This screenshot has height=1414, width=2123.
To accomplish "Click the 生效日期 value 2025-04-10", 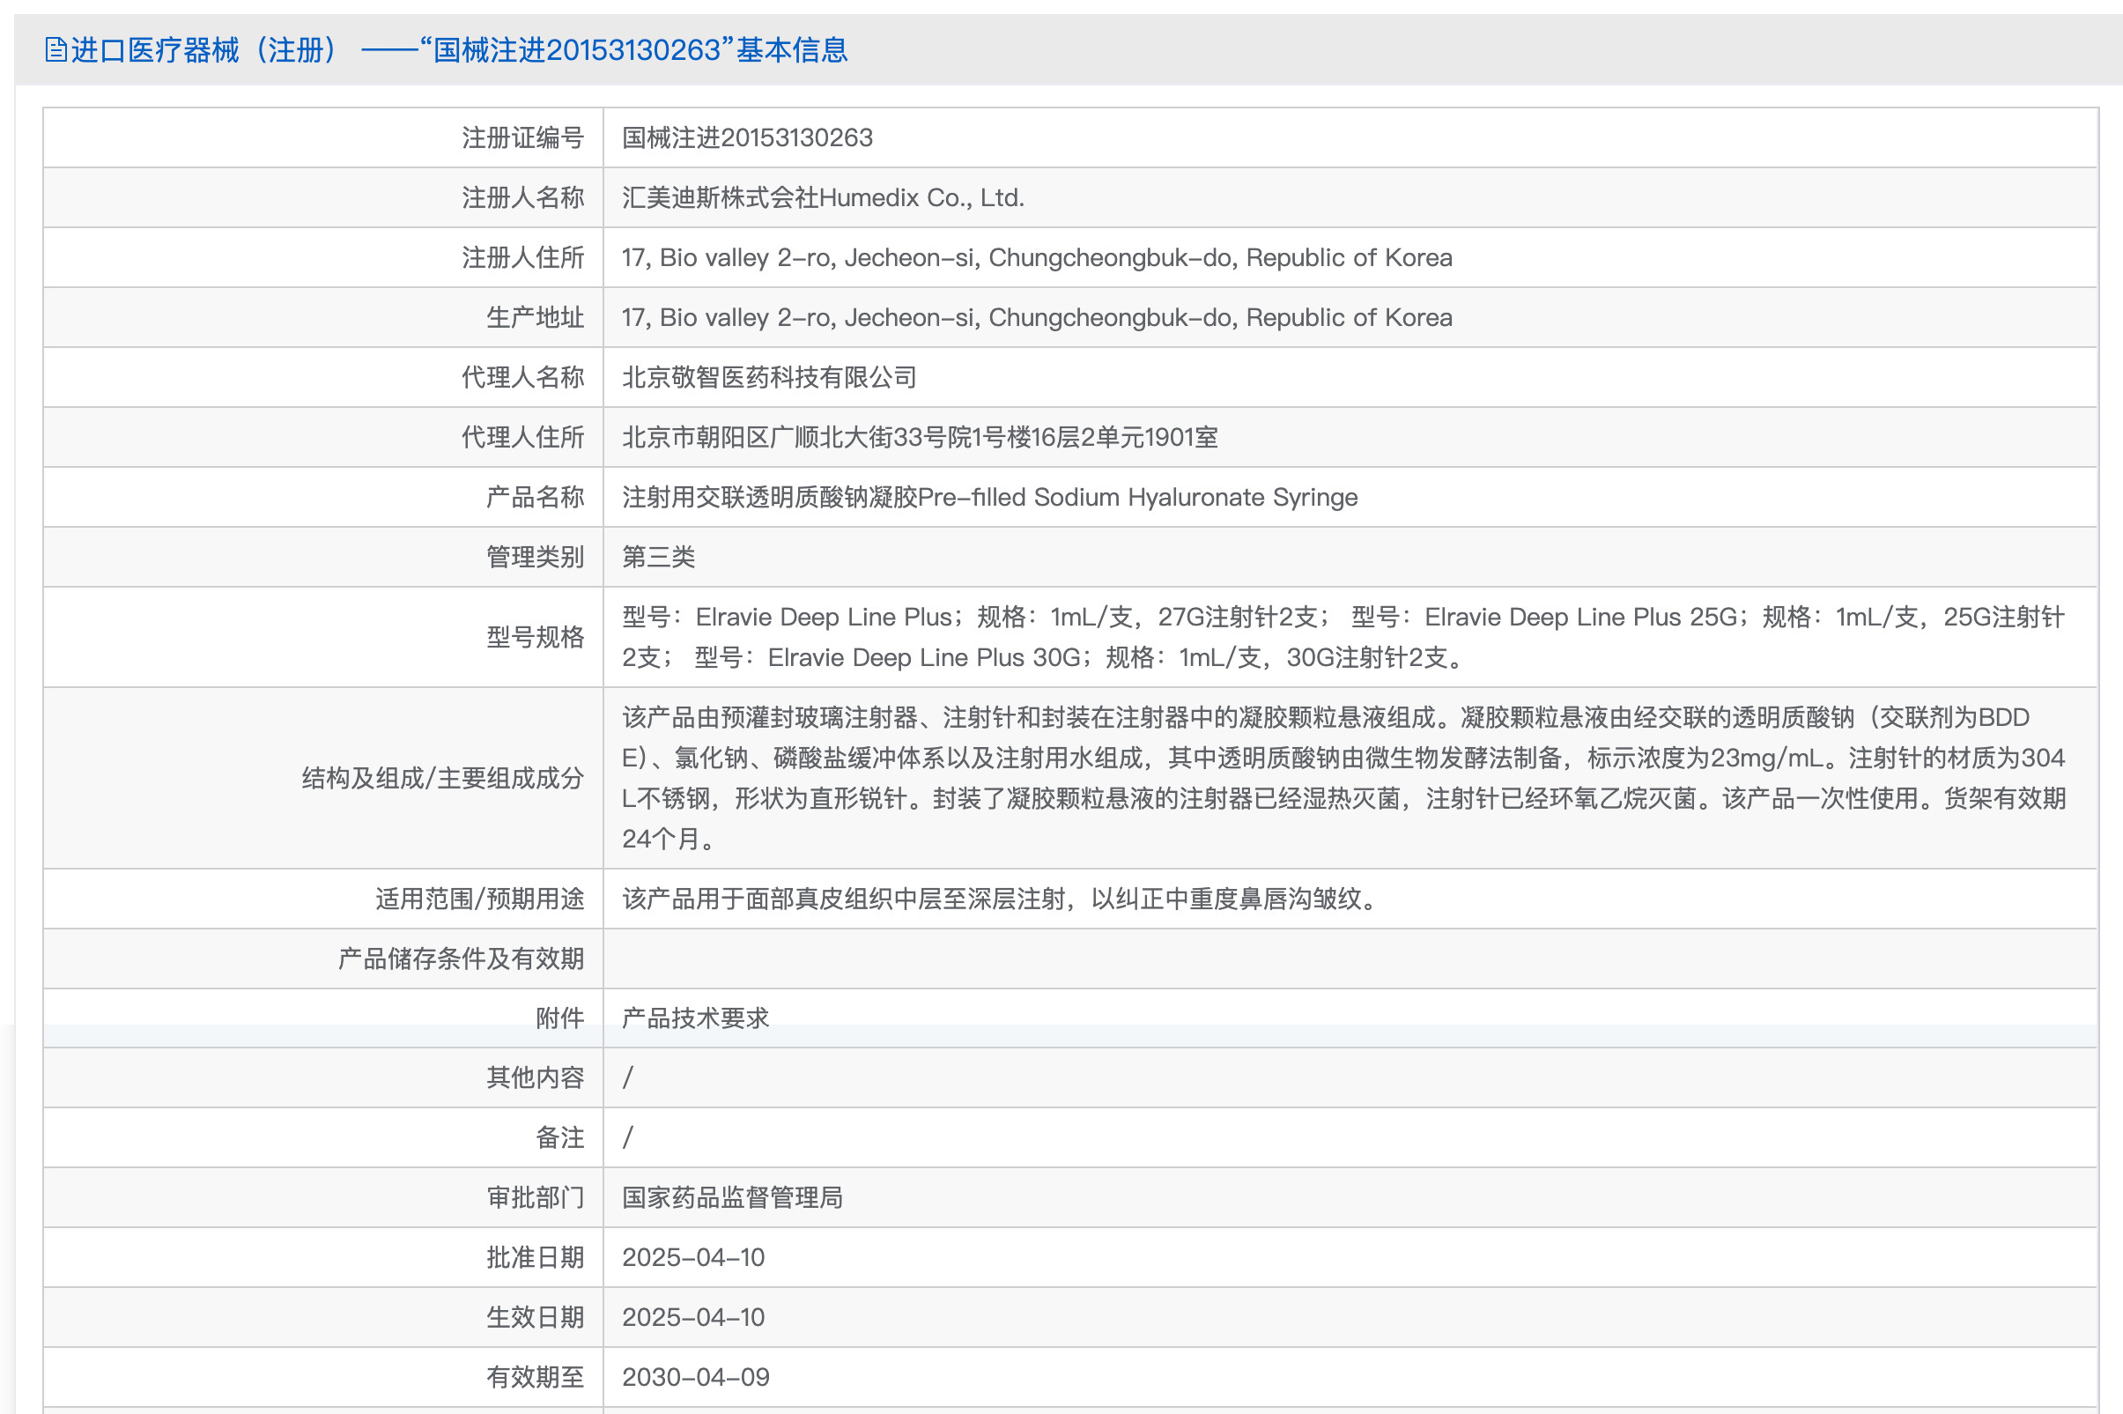I will coord(692,1316).
